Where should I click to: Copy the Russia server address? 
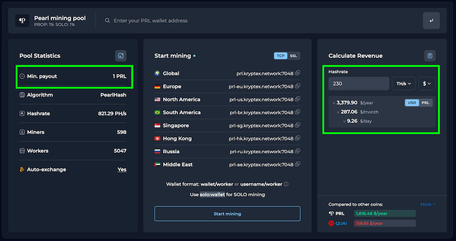click(298, 151)
